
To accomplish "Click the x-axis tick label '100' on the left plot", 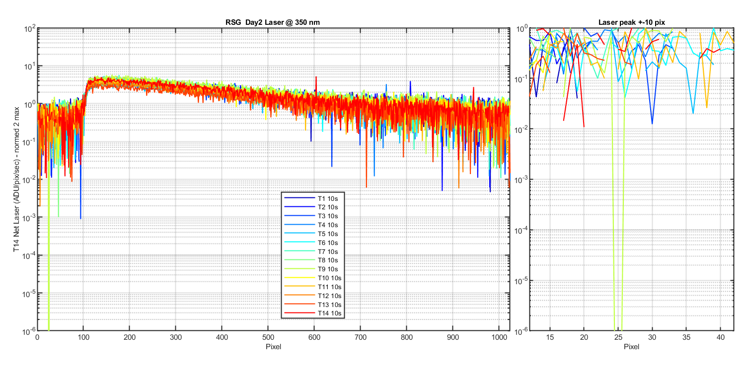I will (x=83, y=337).
